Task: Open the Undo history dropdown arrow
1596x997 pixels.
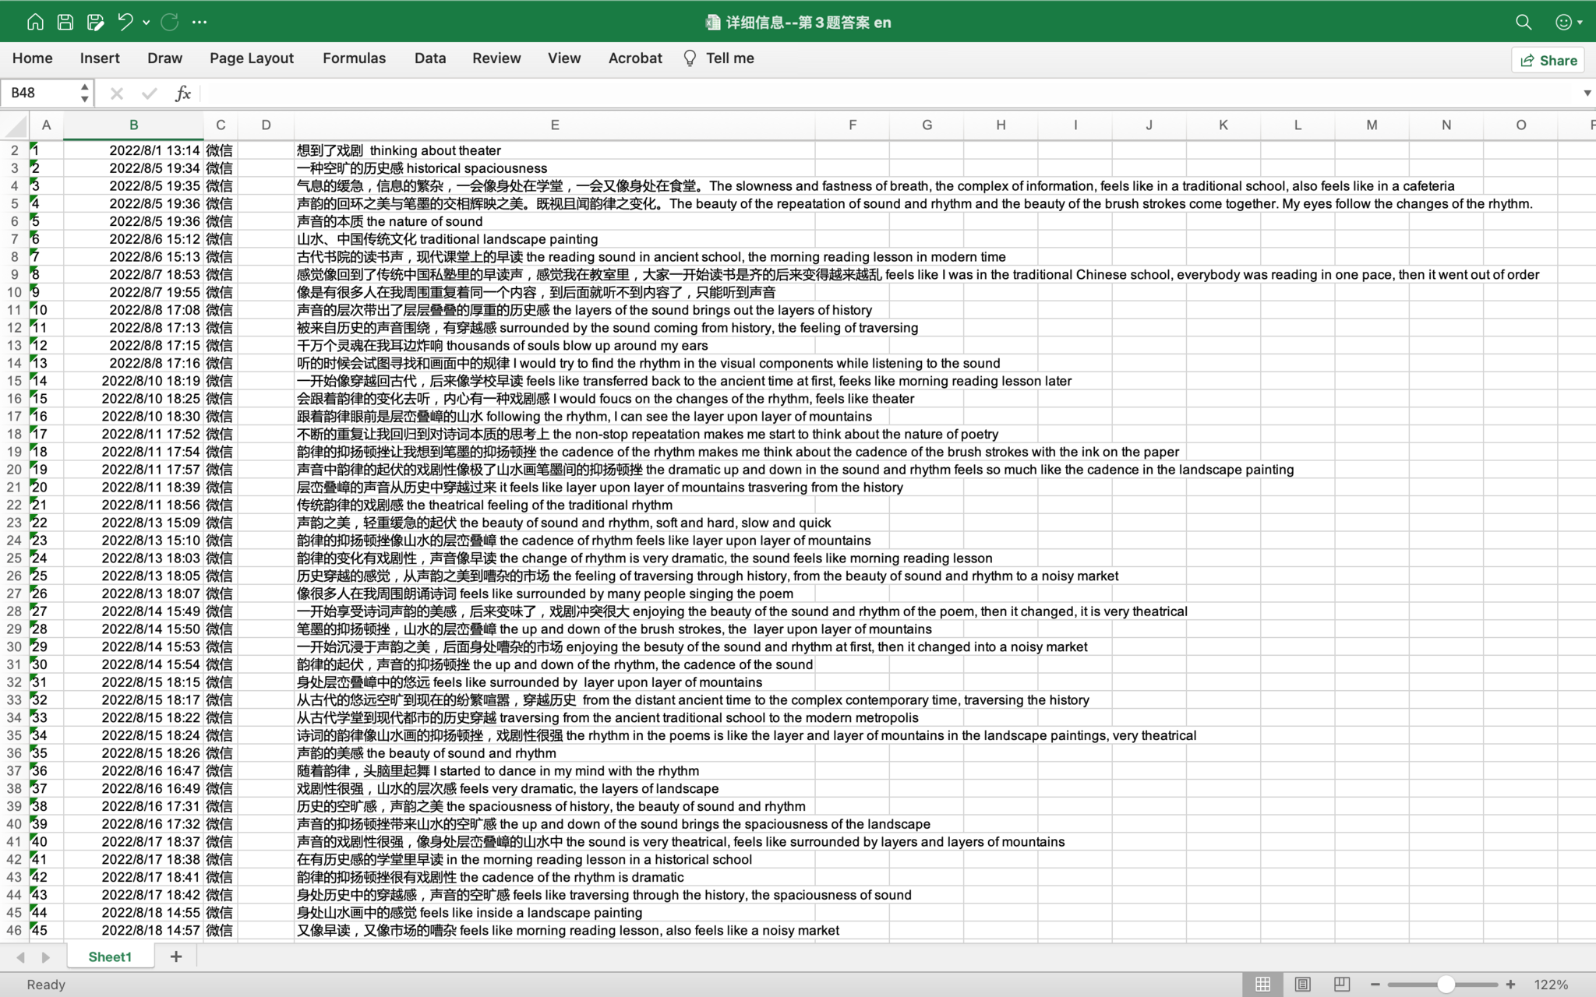Action: (147, 23)
